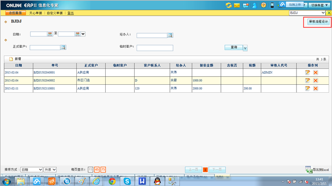
Task: Click the 报价金额 column header
Action: [206, 65]
